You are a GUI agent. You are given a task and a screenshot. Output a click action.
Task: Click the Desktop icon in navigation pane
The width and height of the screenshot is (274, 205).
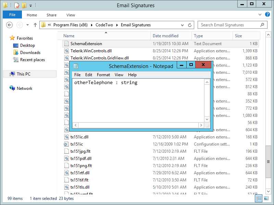click(16, 45)
